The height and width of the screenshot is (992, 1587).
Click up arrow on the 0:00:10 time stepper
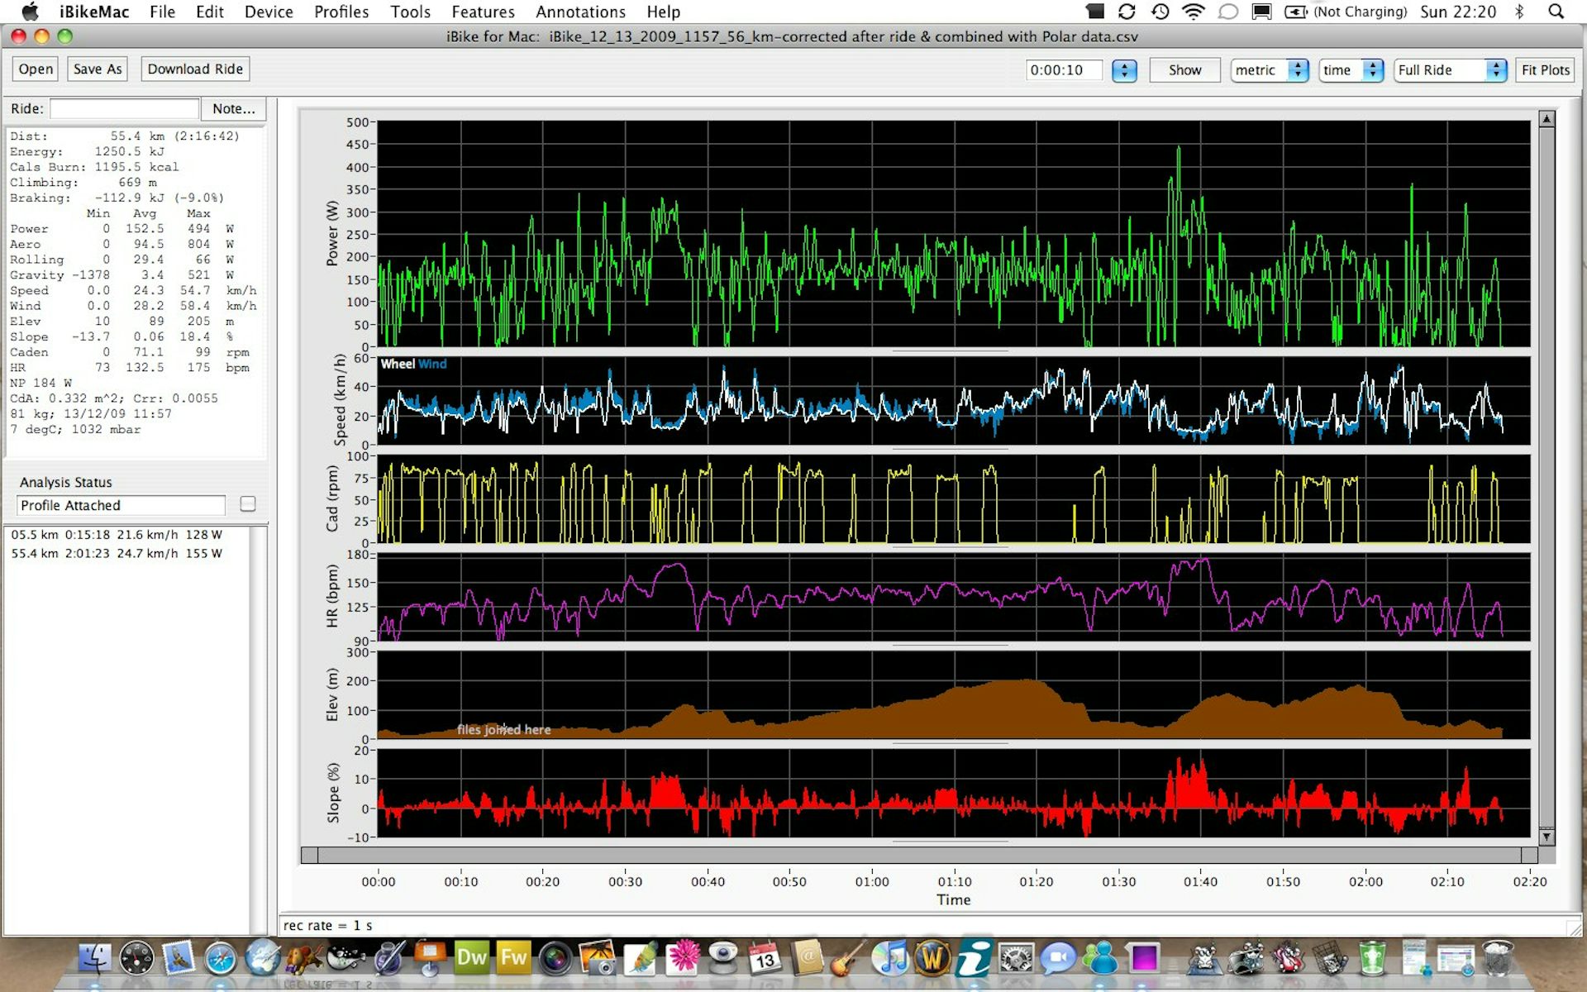pyautogui.click(x=1123, y=65)
